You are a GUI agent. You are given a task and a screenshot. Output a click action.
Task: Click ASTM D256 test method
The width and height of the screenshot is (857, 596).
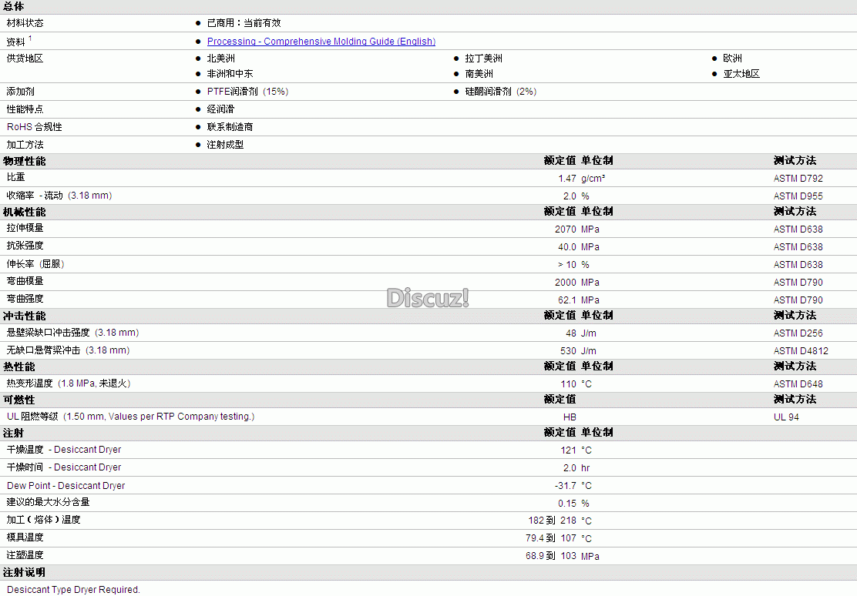coord(798,333)
